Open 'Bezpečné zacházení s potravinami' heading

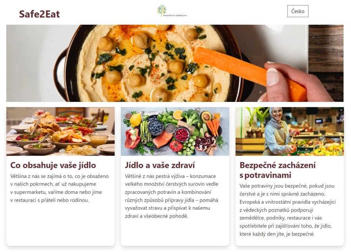pyautogui.click(x=278, y=170)
